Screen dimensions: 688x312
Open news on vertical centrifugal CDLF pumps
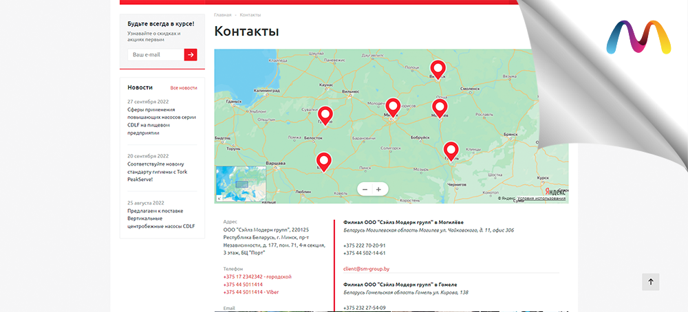pos(162,219)
